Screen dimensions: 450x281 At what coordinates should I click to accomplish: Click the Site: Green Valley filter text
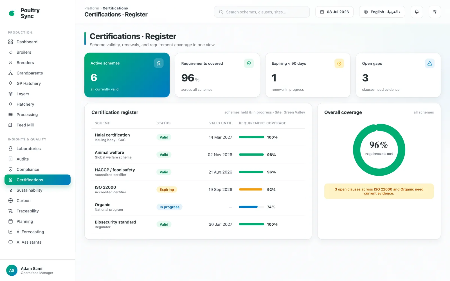pyautogui.click(x=290, y=112)
